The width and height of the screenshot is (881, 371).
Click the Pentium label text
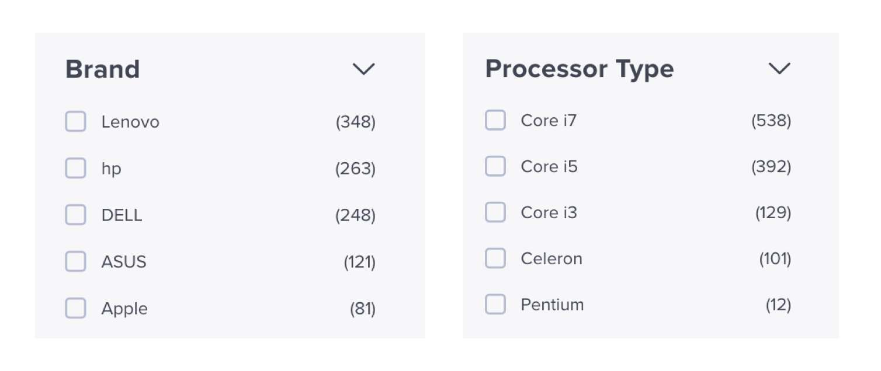pyautogui.click(x=552, y=304)
